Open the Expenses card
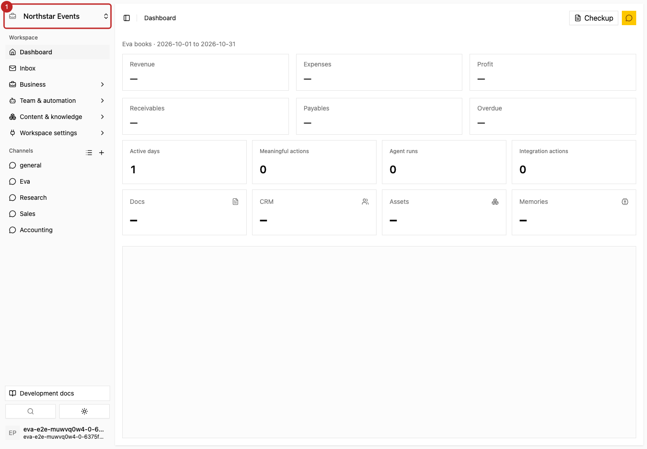Viewport: 647px width, 449px height. coord(379,72)
